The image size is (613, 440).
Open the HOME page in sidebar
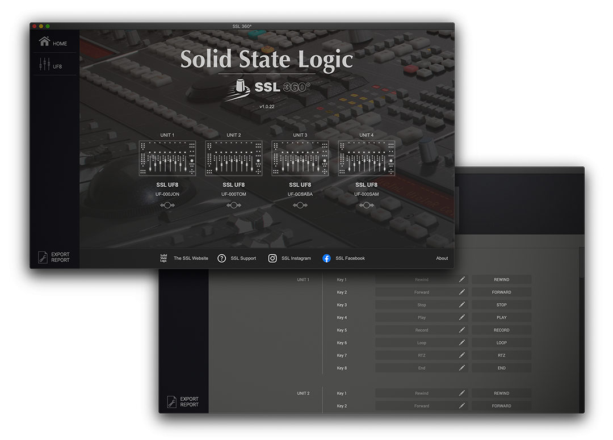tap(53, 43)
